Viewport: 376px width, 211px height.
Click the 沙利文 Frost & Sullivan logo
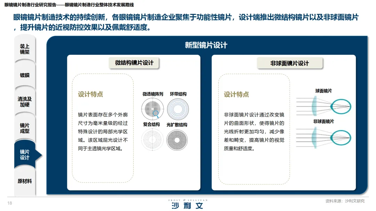188,204
